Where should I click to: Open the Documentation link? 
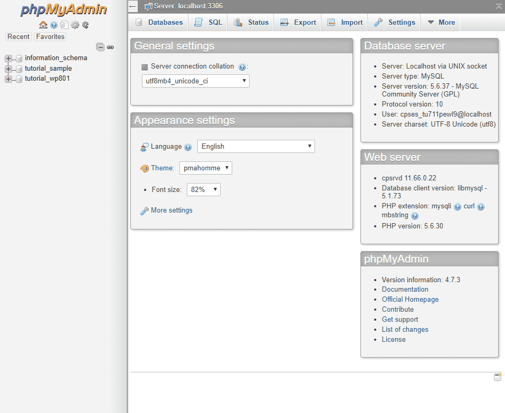[x=405, y=290]
